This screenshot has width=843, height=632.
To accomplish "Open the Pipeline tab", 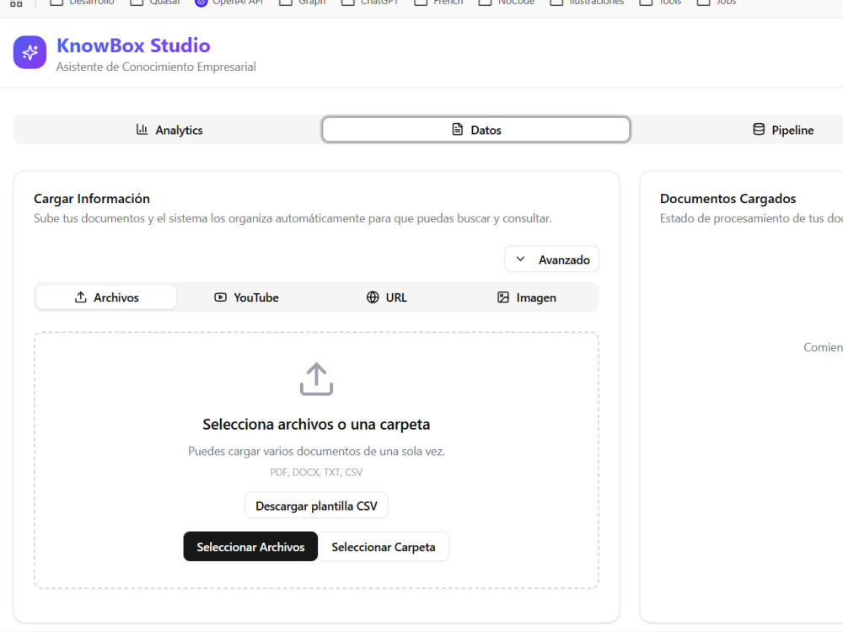I will click(783, 130).
